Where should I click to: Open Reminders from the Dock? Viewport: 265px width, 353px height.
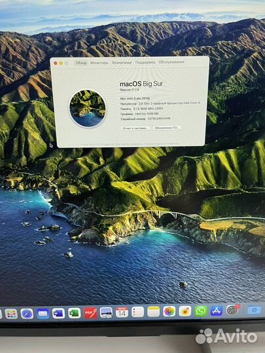click(x=137, y=312)
